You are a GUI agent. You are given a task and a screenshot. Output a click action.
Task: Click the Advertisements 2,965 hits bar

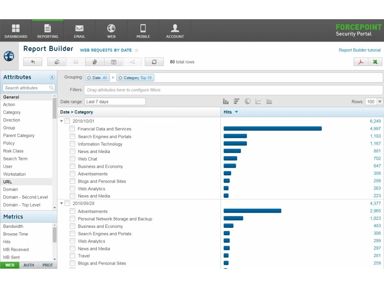coord(252,211)
